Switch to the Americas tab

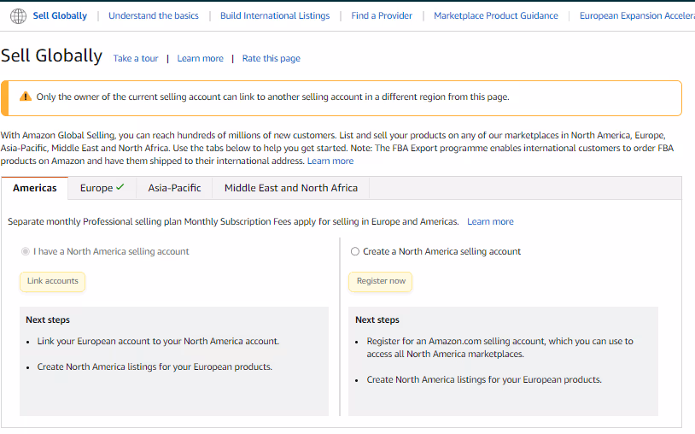pyautogui.click(x=35, y=188)
